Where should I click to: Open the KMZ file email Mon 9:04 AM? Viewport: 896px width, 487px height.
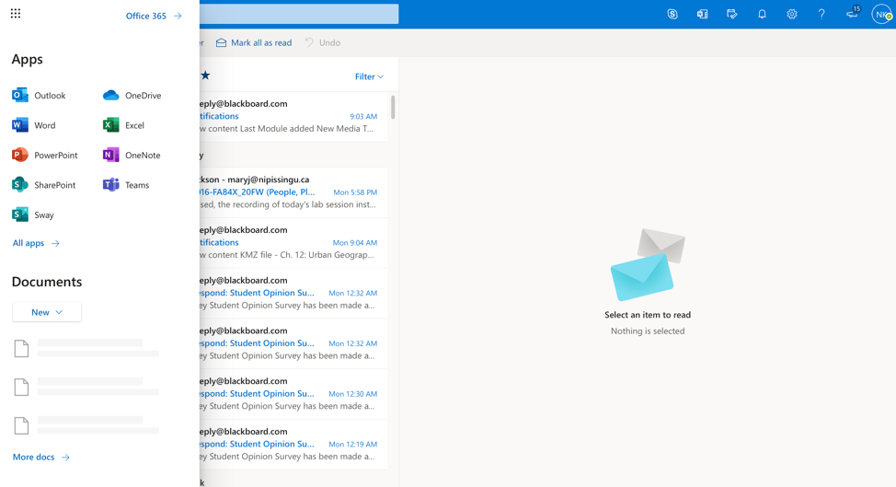tap(293, 242)
